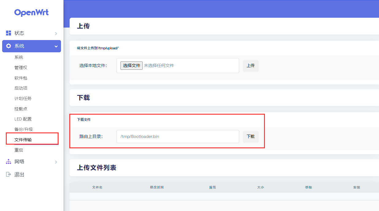This screenshot has height=211, width=379.
Task: Click the 将文件上传到'/tmp/upload/' text
Action: coord(98,48)
